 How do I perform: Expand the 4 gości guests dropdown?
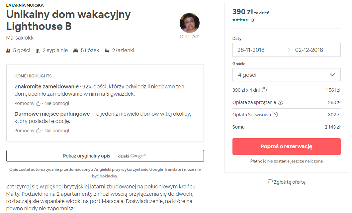coord(287,75)
